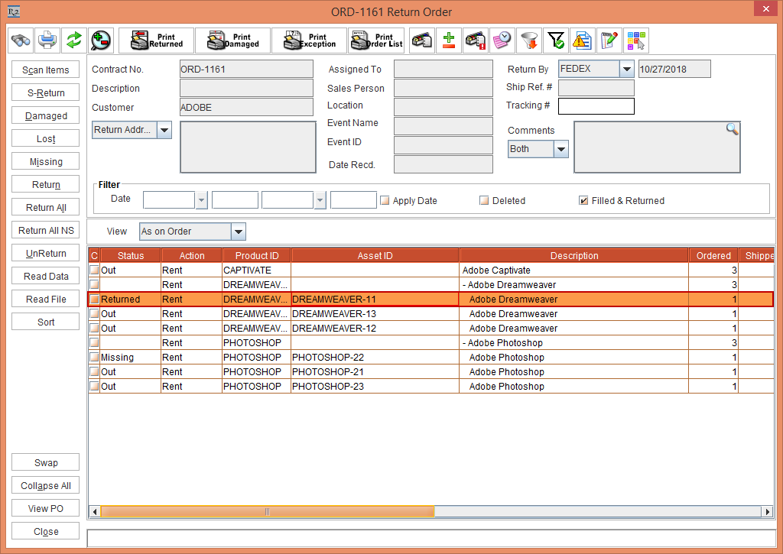This screenshot has width=783, height=554.
Task: Enable the Apply Date checkbox
Action: click(385, 201)
